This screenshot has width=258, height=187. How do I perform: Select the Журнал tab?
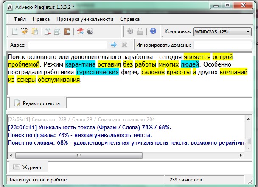[28, 167]
